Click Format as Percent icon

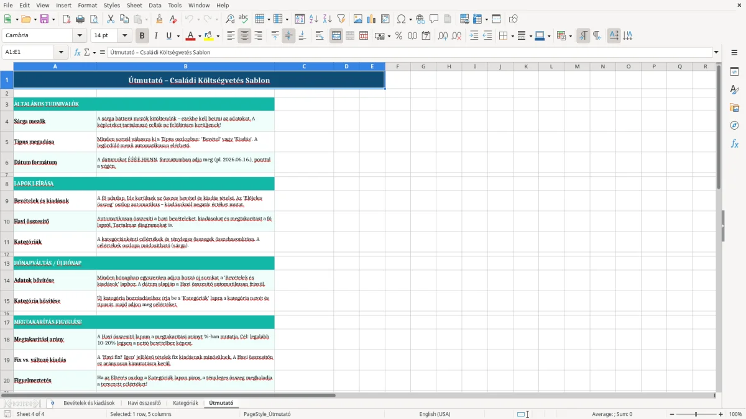coord(398,36)
